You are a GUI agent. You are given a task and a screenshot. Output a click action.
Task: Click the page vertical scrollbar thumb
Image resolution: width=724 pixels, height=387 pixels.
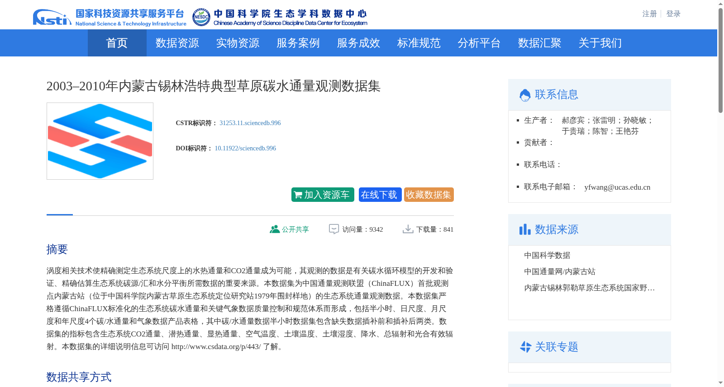pos(720,60)
